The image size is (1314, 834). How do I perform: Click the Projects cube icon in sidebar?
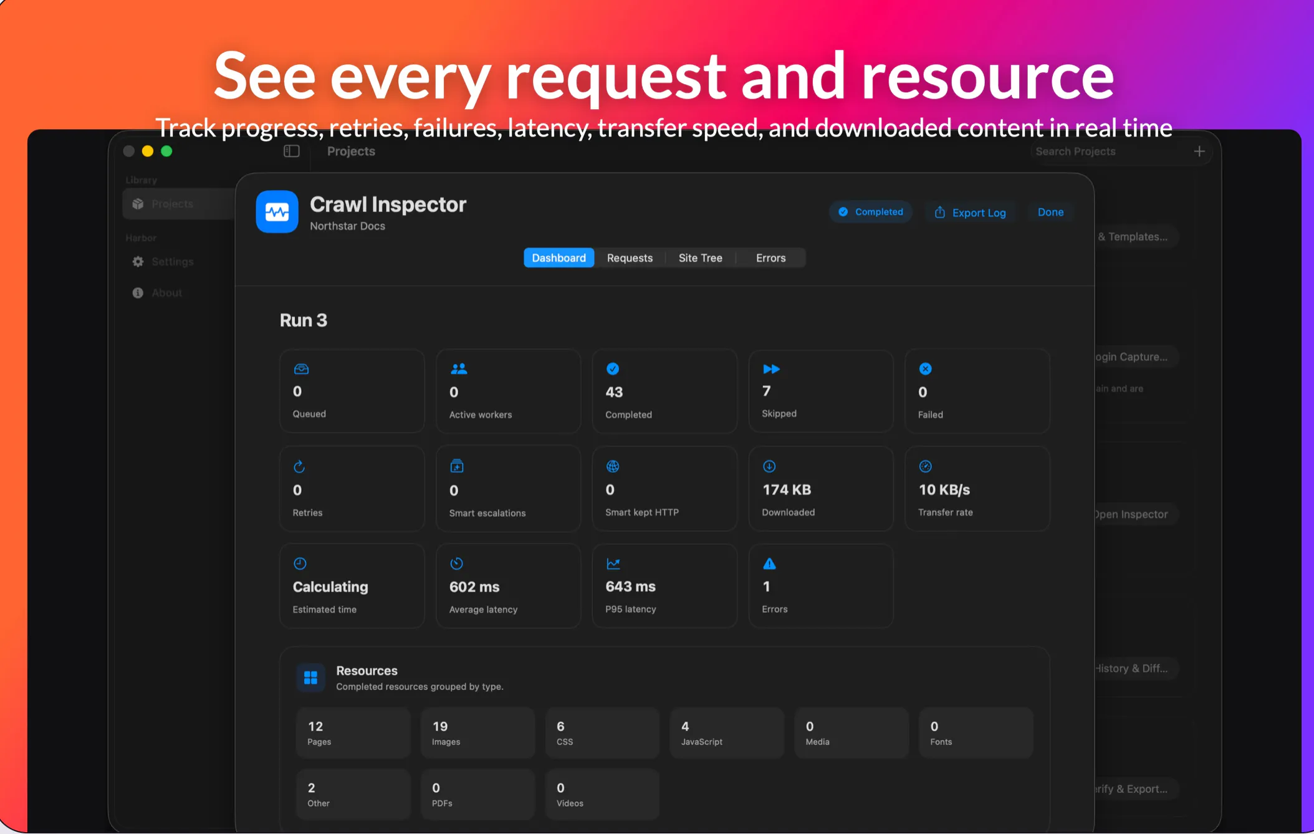point(138,204)
